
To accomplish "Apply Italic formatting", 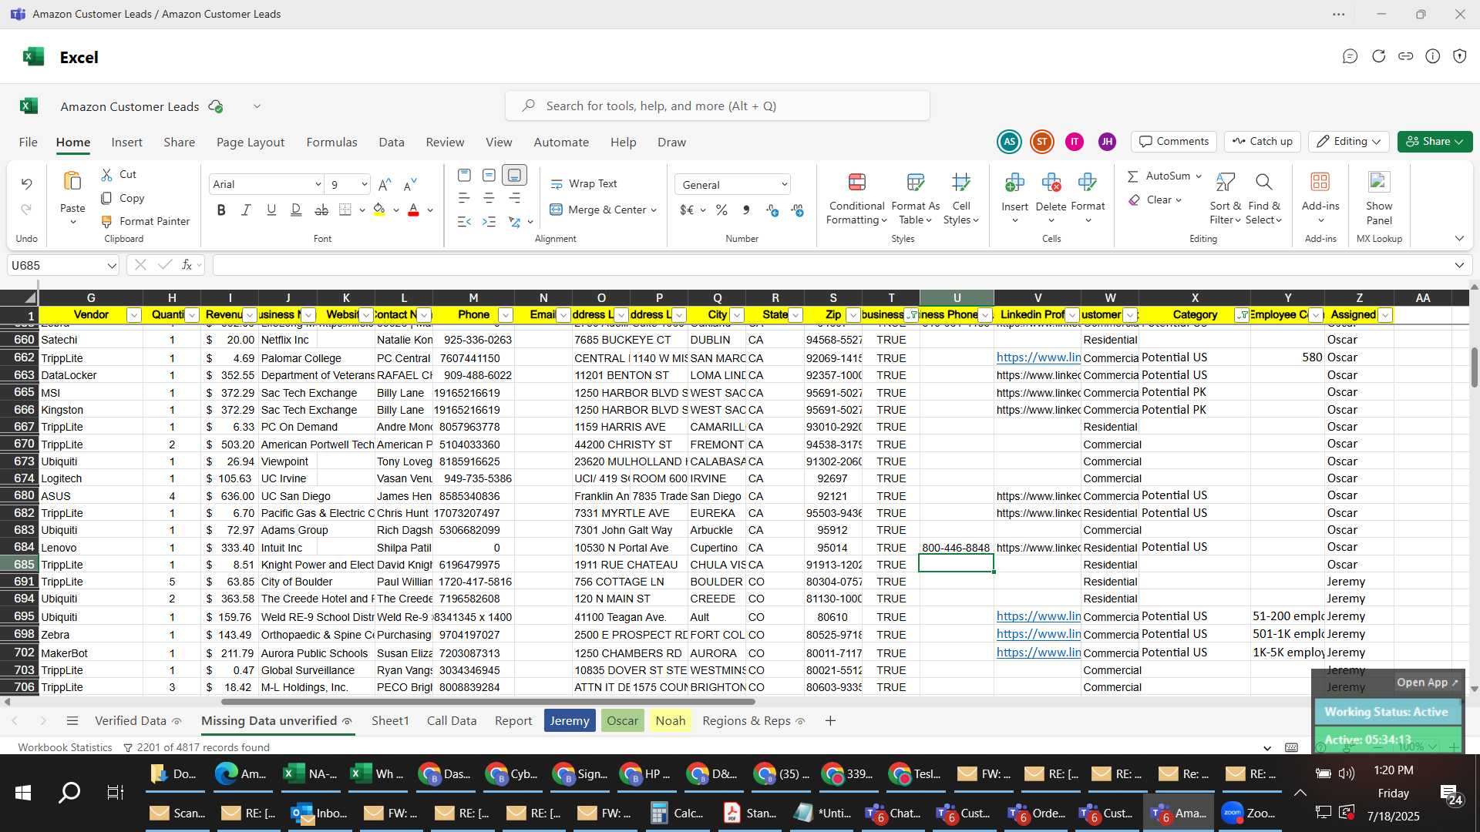I will point(246,210).
